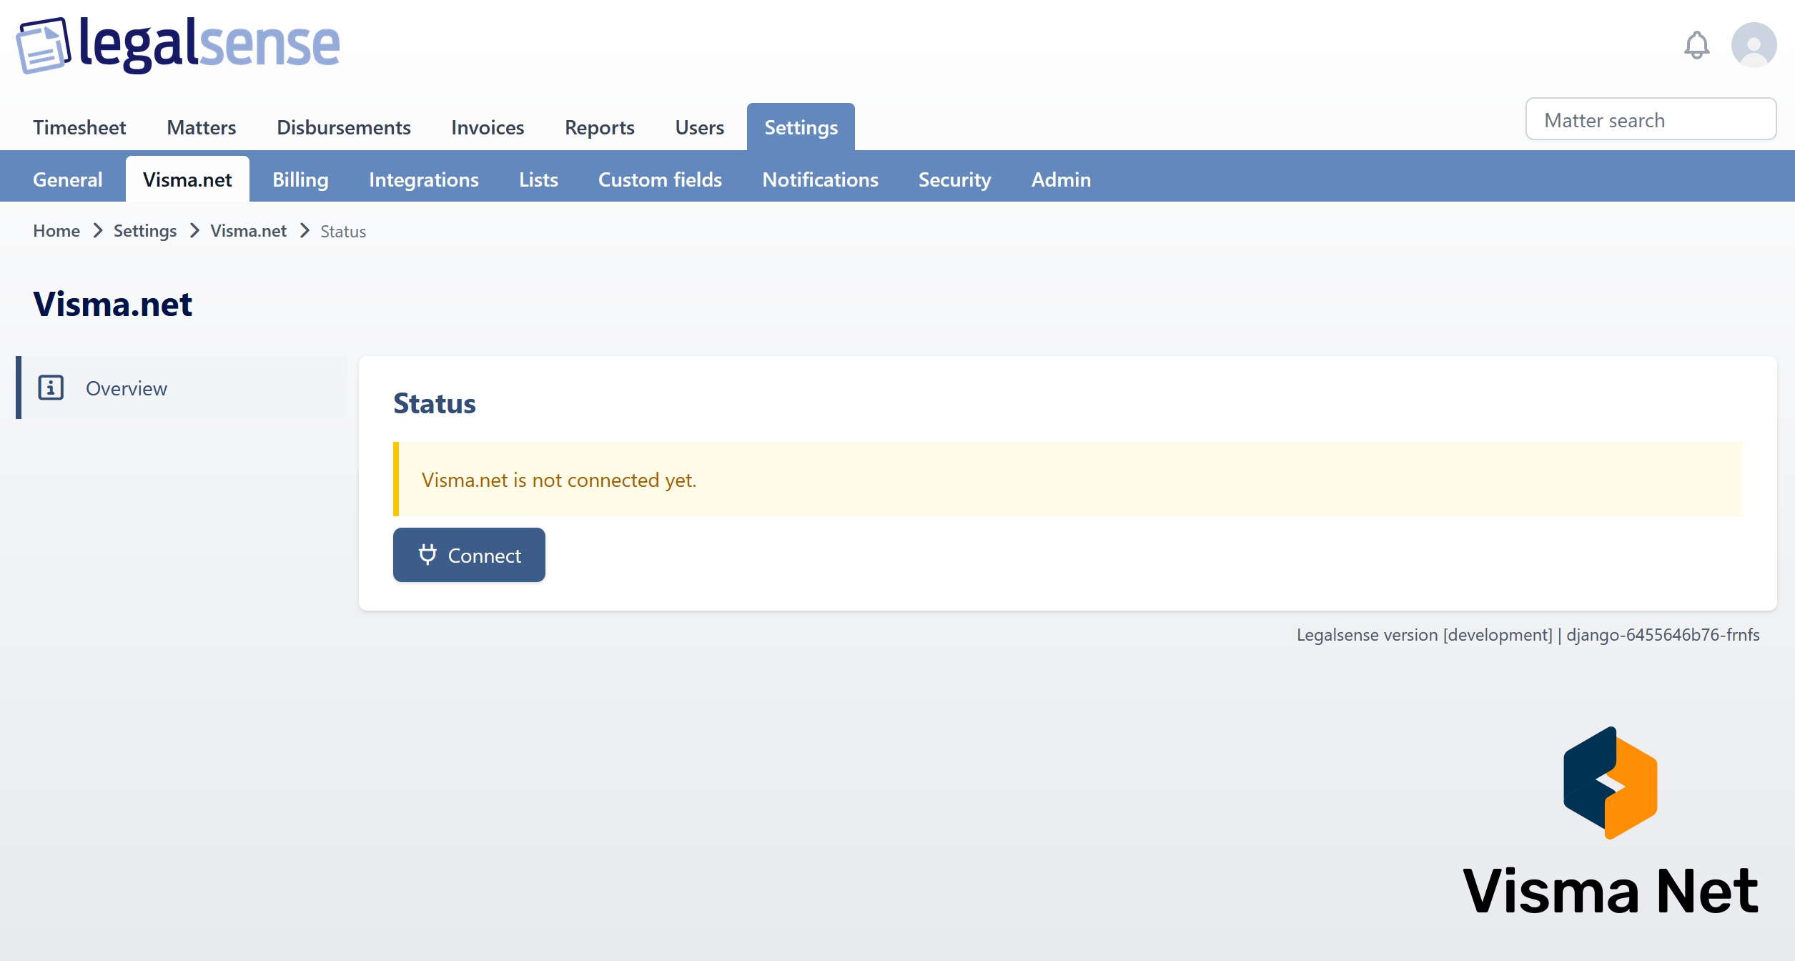Open the Security subtab

[954, 179]
